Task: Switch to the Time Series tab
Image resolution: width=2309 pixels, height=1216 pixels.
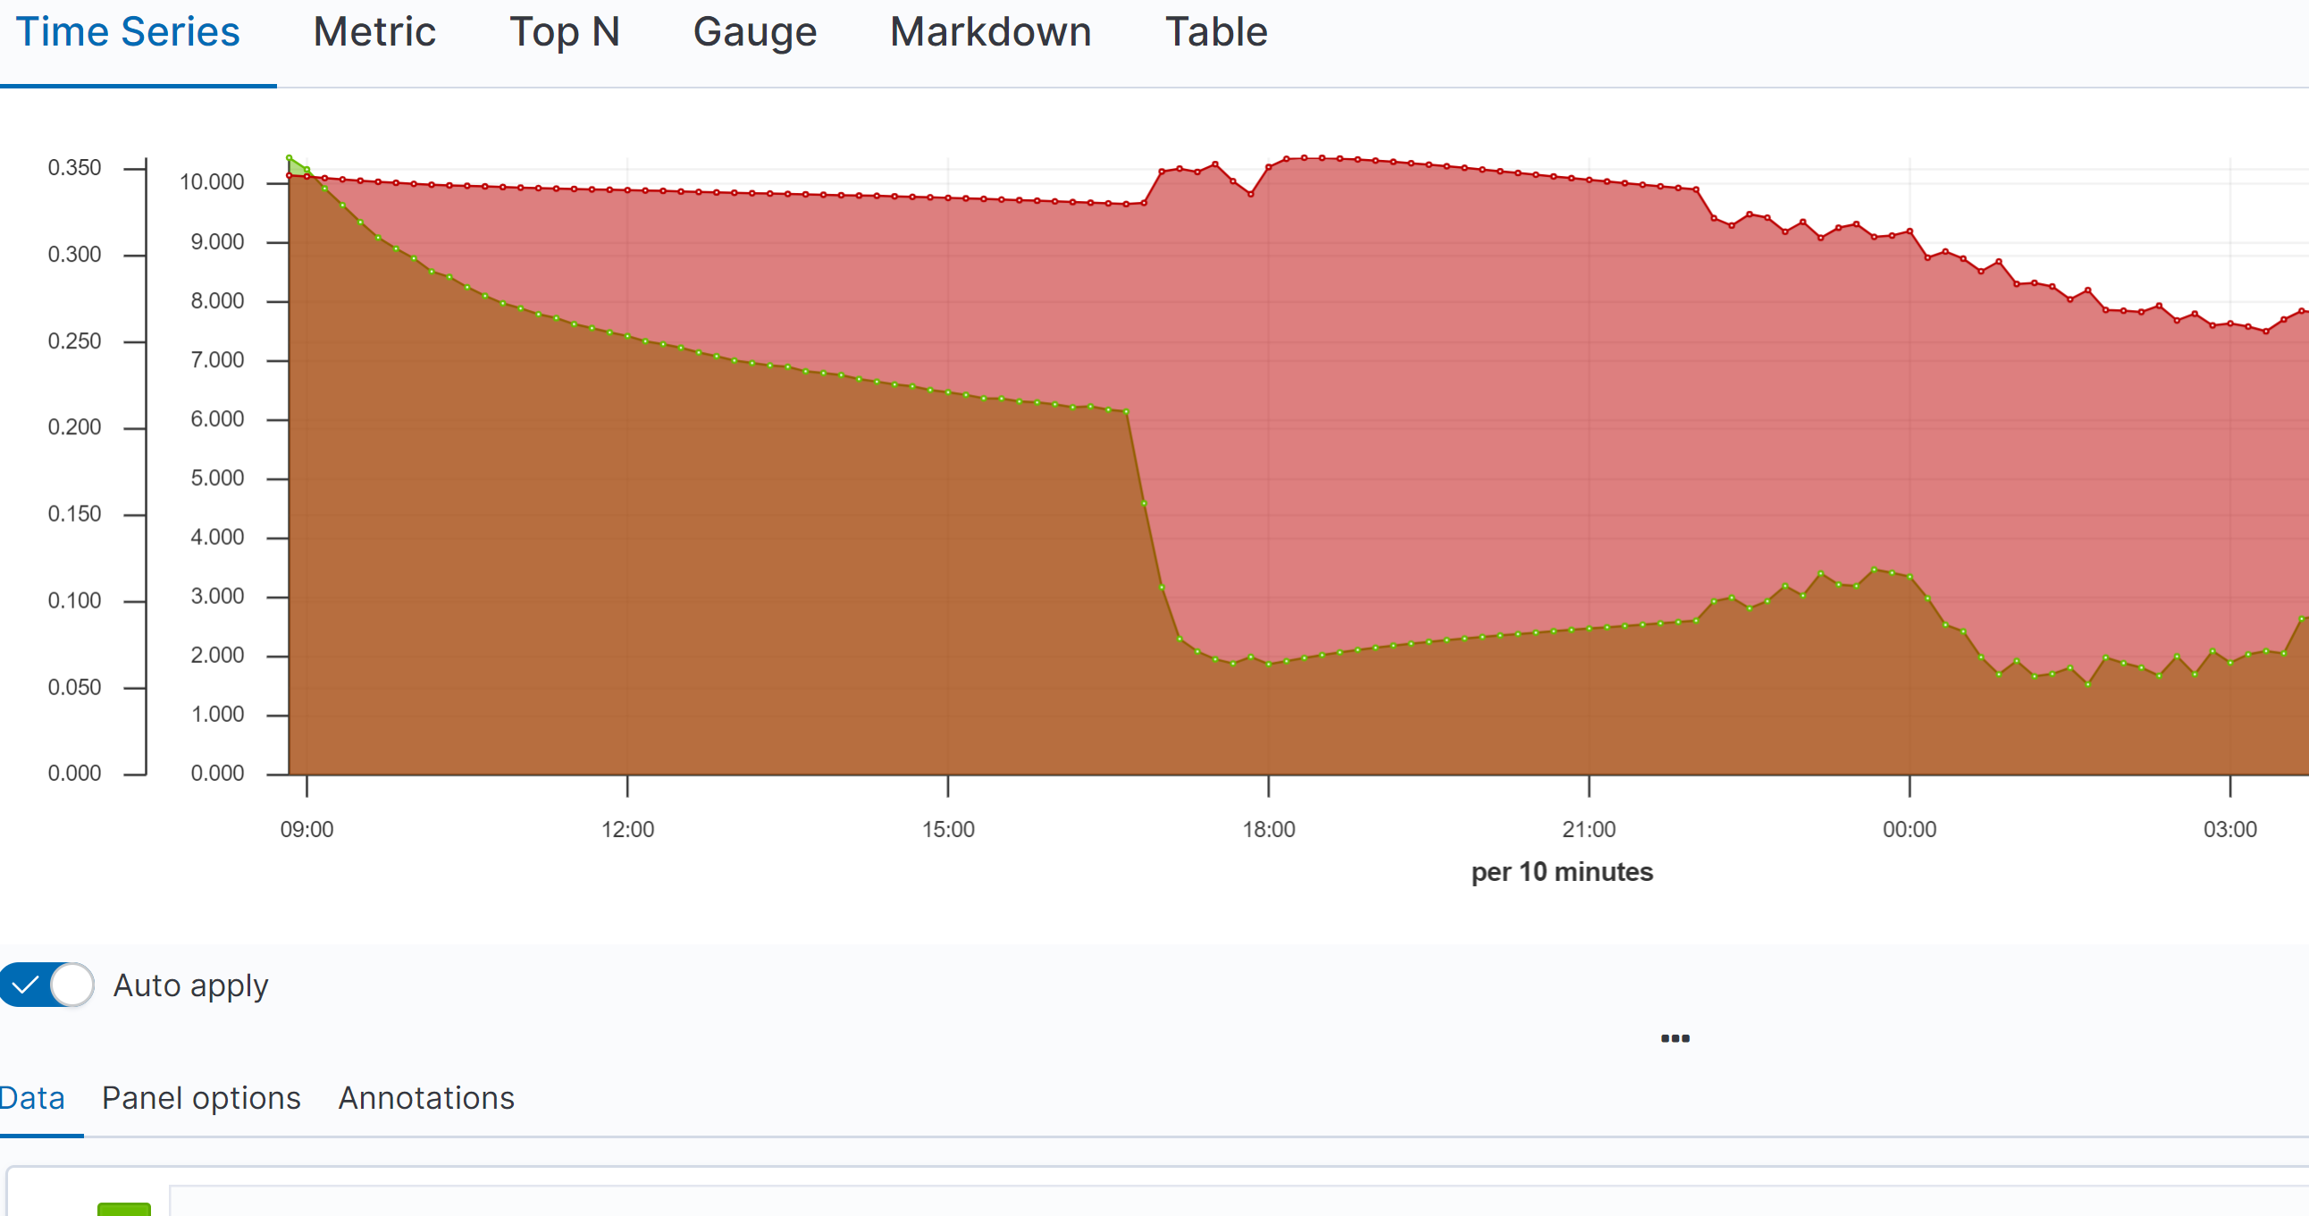Action: (x=128, y=33)
